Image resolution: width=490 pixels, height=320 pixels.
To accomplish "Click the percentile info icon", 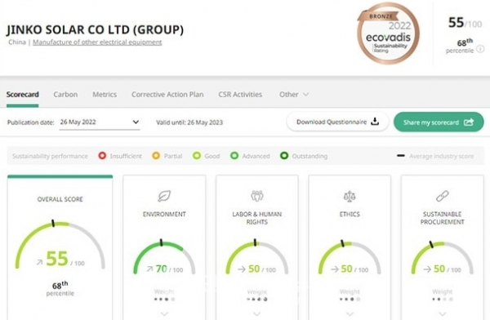I will pyautogui.click(x=481, y=49).
